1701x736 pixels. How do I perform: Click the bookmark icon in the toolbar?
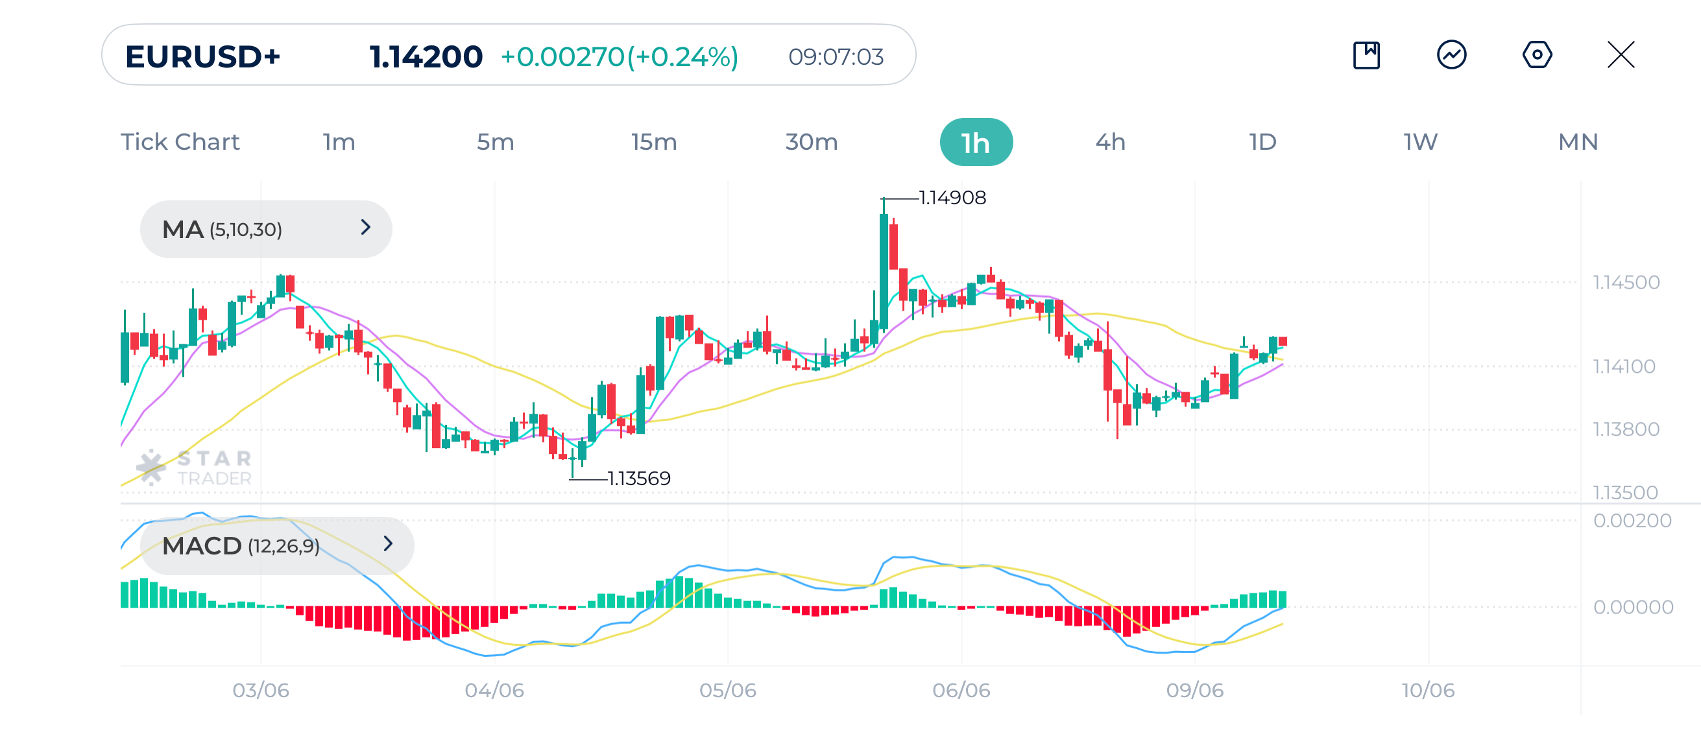1366,57
